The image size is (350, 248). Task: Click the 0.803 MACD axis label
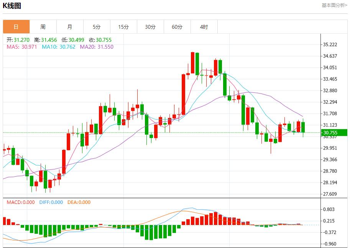tap(329, 209)
